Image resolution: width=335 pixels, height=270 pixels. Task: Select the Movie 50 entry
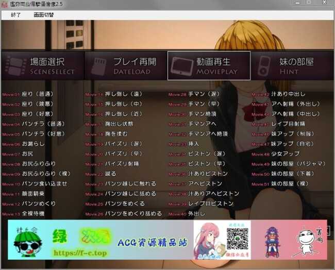point(282,174)
